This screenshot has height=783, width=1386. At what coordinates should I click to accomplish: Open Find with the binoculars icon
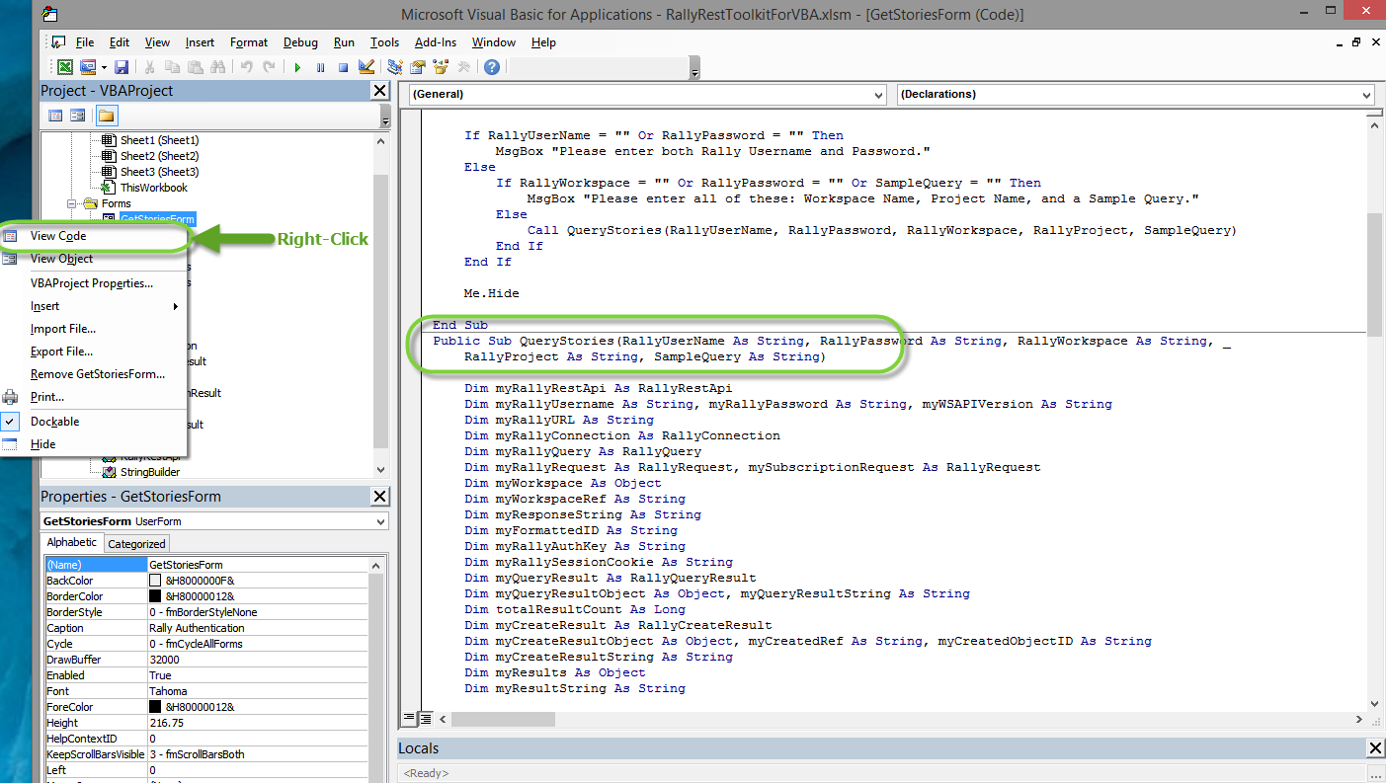click(x=217, y=67)
